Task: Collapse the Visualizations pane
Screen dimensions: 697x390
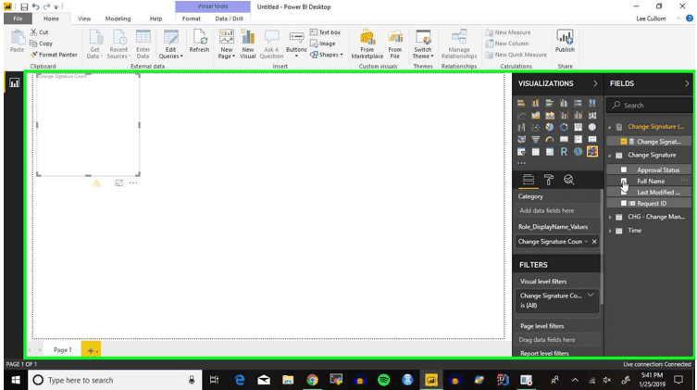Action: click(x=595, y=83)
